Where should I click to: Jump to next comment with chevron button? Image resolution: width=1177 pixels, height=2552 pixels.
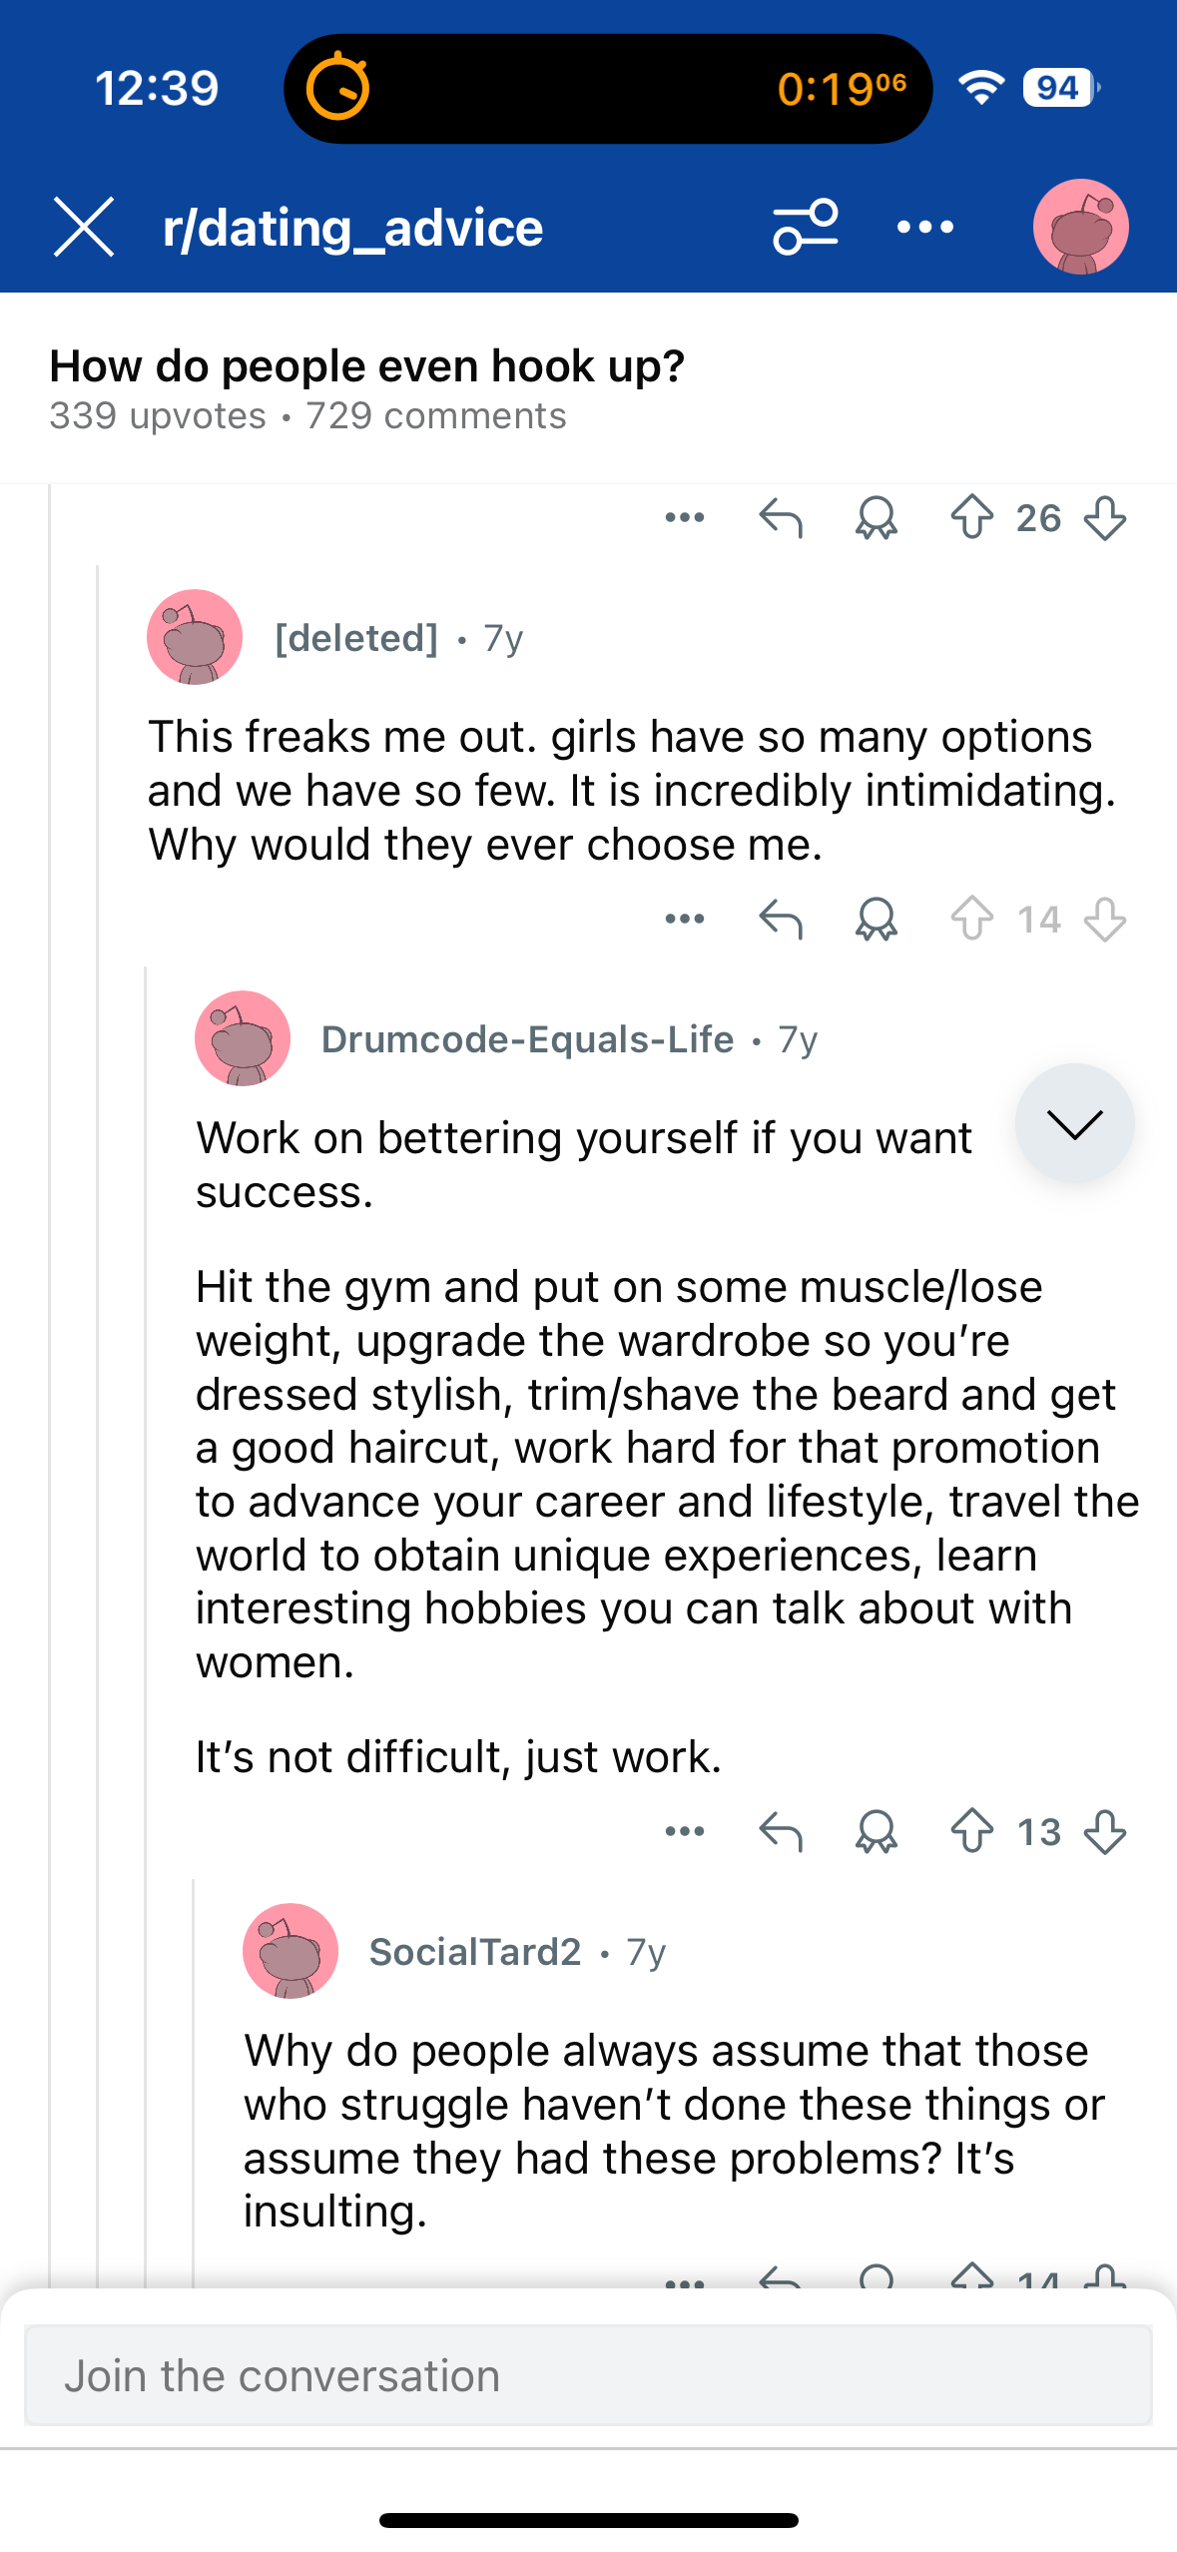coord(1074,1123)
